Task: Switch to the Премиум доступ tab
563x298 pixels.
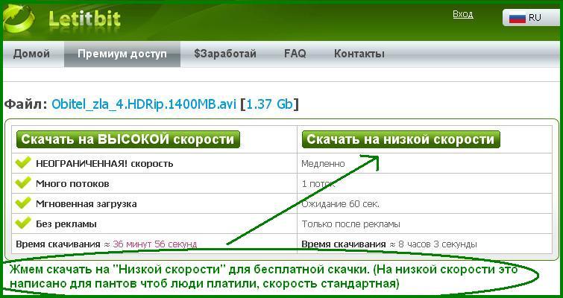Action: tap(122, 54)
